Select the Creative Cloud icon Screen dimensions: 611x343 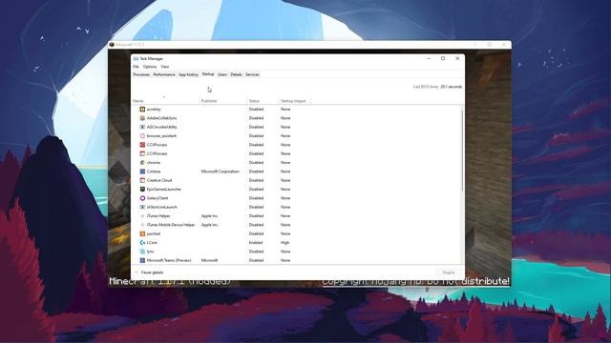point(142,180)
